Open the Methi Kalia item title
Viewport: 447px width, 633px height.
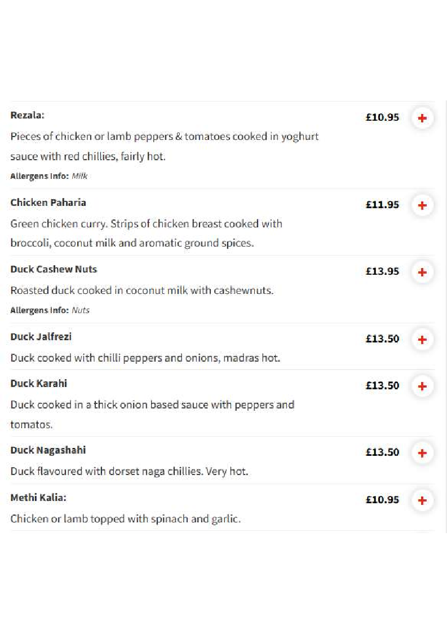coord(38,498)
